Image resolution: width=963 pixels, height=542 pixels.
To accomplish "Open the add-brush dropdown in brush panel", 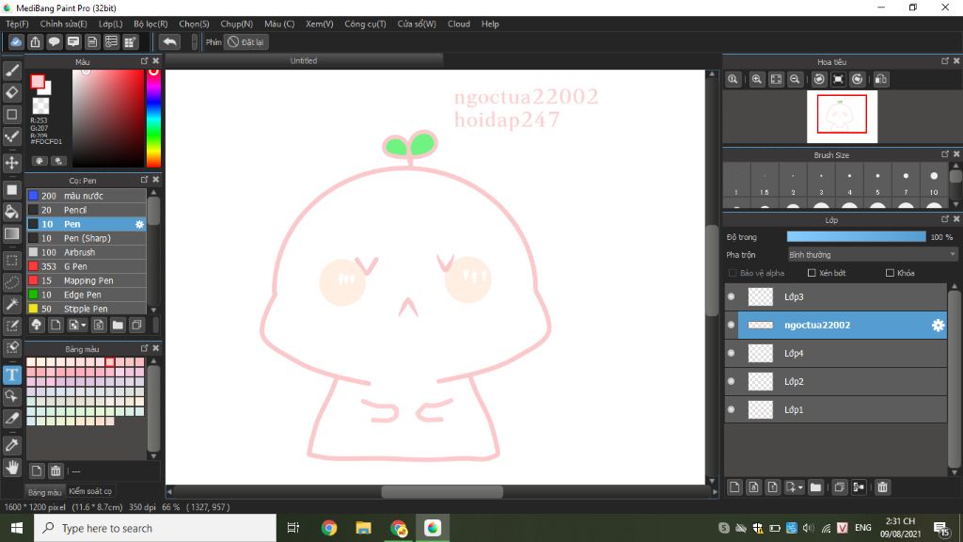I will pyautogui.click(x=84, y=326).
